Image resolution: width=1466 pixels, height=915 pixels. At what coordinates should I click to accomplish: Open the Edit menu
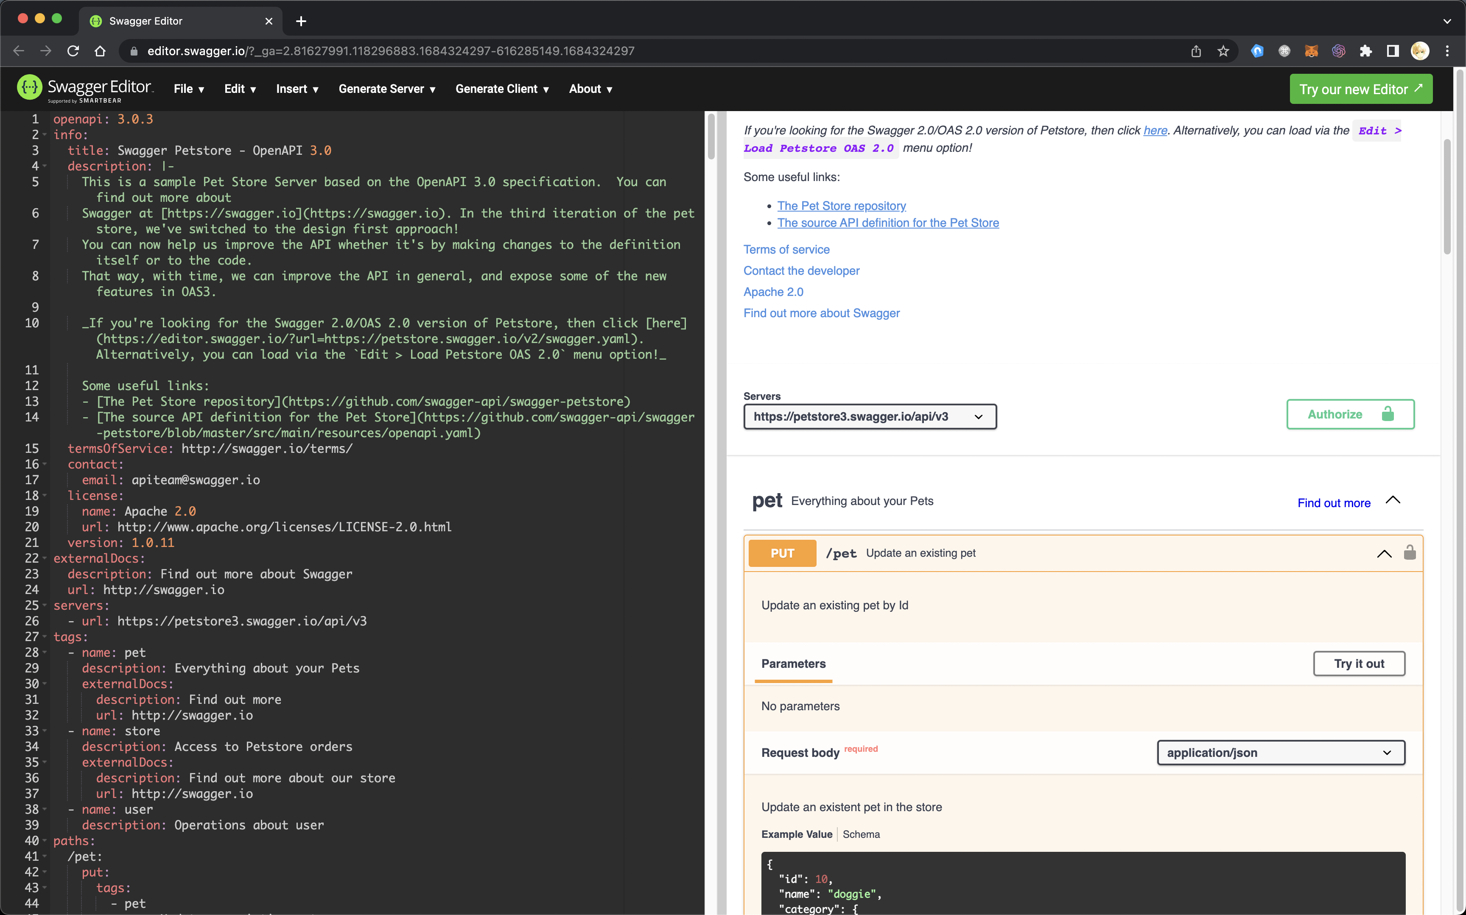[240, 89]
